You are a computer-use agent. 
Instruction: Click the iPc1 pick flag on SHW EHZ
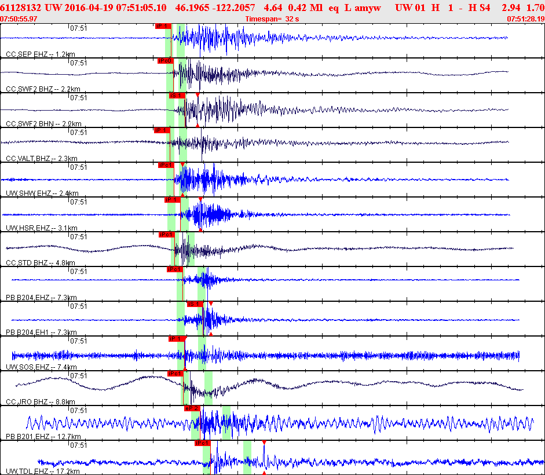pyautogui.click(x=166, y=165)
